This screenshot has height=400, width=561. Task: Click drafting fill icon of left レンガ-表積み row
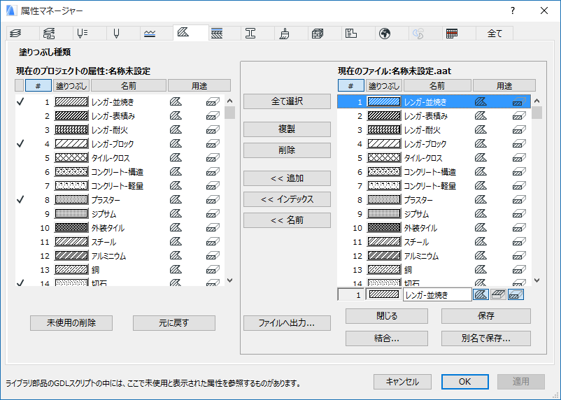pyautogui.click(x=176, y=115)
